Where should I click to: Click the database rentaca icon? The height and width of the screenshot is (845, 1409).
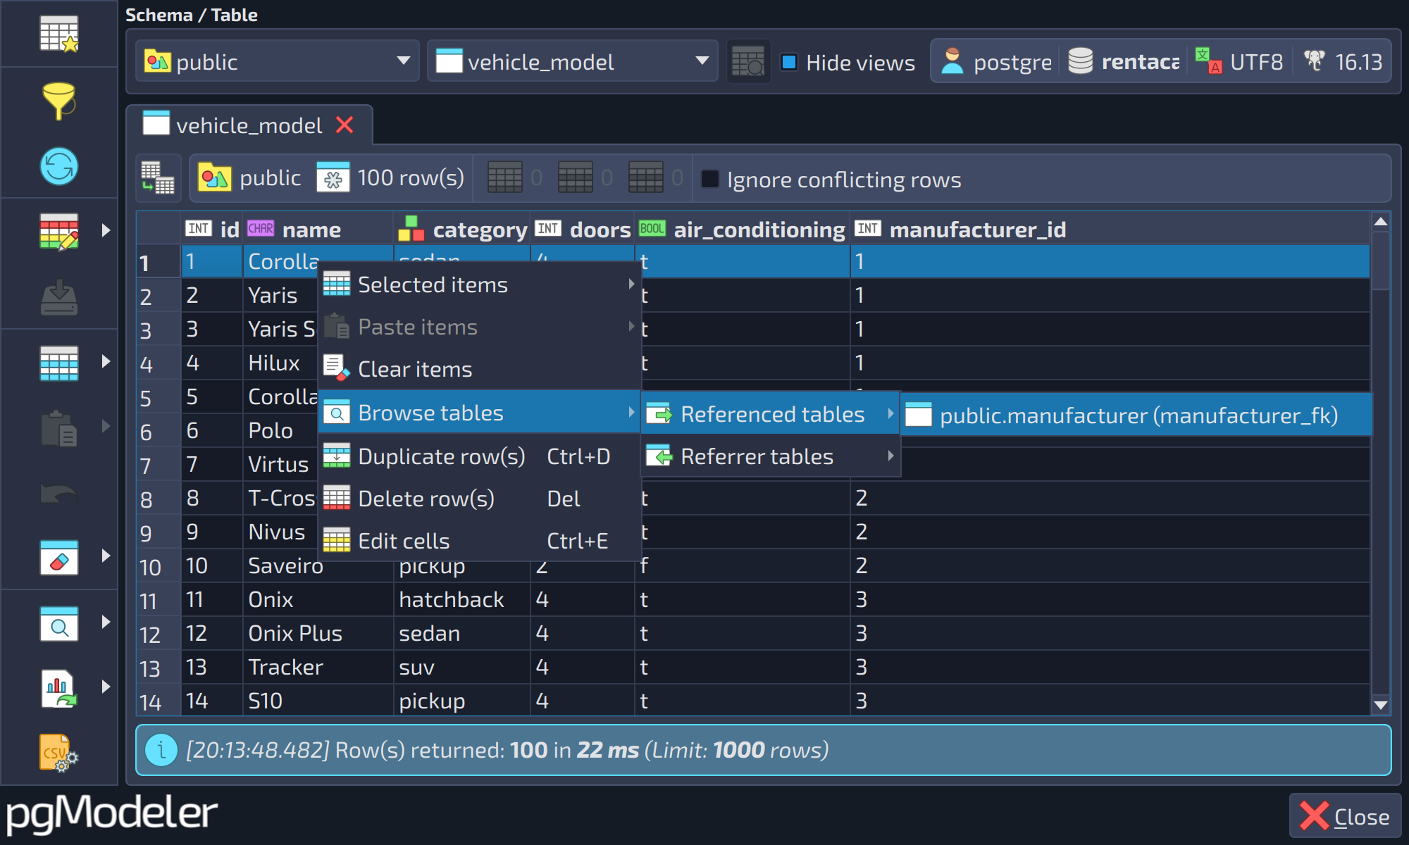(x=1080, y=61)
